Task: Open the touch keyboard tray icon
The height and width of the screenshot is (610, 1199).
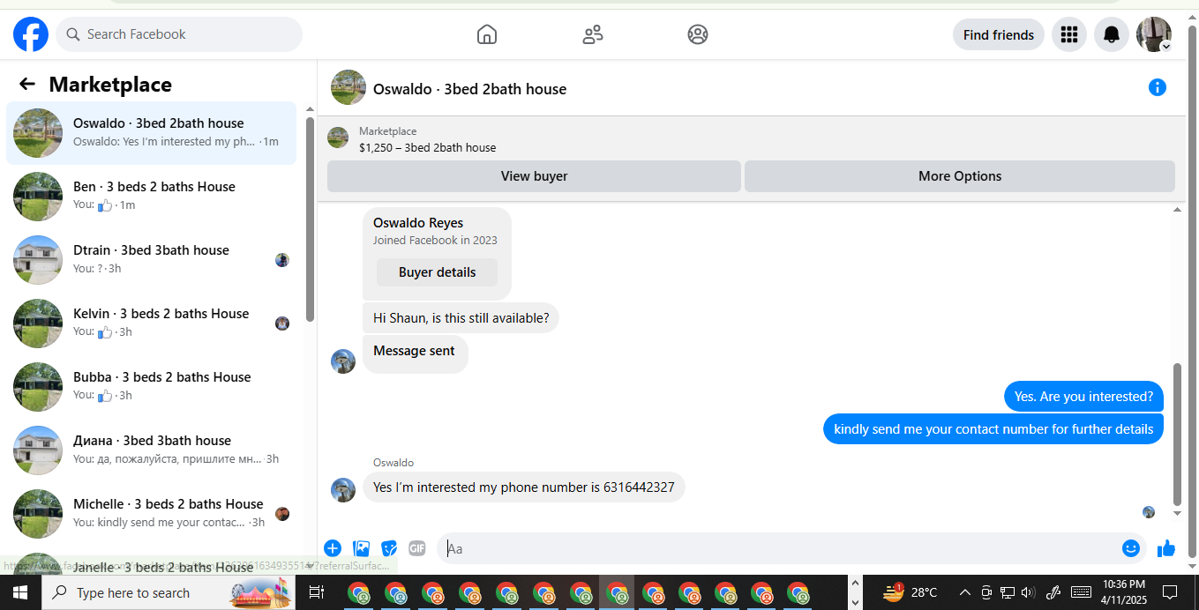Action: click(1081, 592)
